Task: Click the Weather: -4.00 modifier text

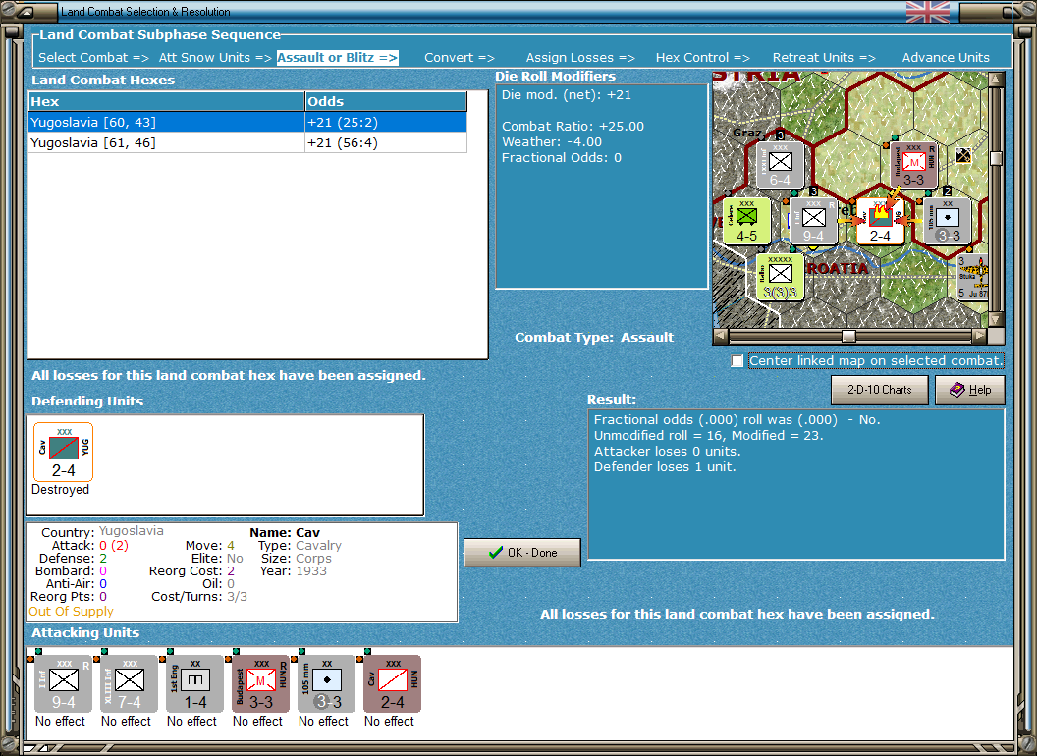Action: tap(552, 142)
